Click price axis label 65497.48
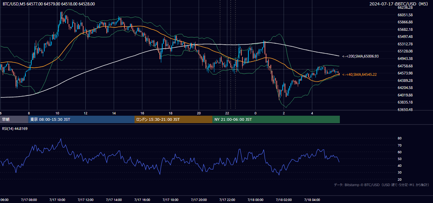The width and height of the screenshot is (433, 203). pos(405,37)
